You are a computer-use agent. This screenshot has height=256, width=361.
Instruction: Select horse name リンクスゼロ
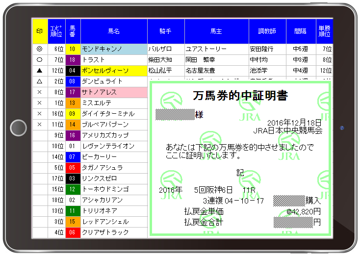(x=114, y=179)
